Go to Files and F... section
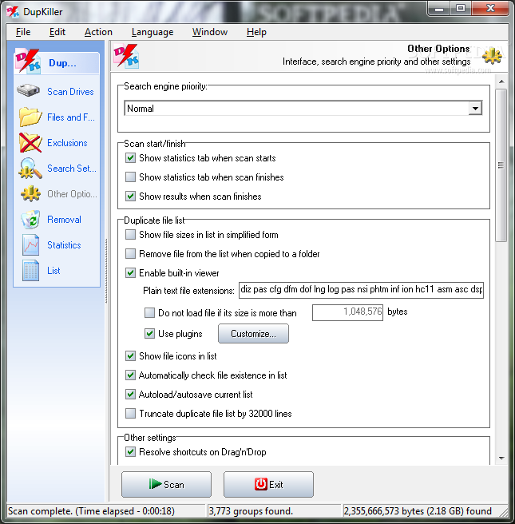The image size is (515, 524). tap(71, 117)
